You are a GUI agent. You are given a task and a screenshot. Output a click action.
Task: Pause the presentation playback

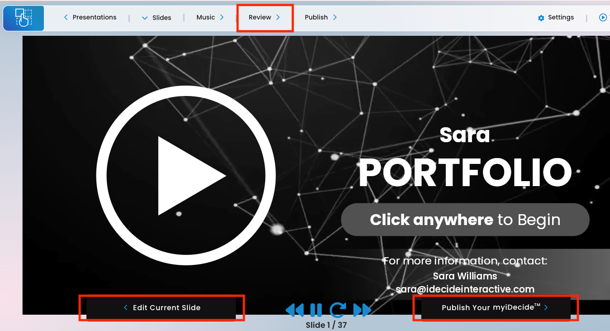[316, 310]
